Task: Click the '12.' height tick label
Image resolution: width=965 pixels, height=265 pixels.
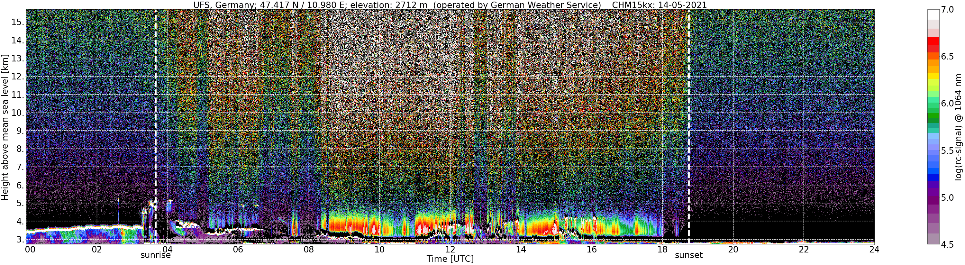Action: [x=17, y=77]
